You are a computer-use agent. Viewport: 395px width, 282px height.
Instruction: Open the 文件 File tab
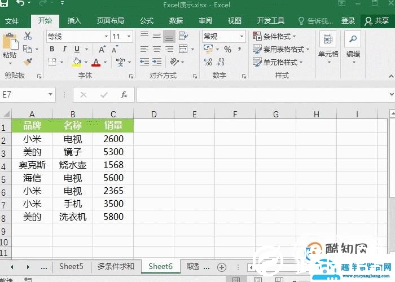(12, 21)
